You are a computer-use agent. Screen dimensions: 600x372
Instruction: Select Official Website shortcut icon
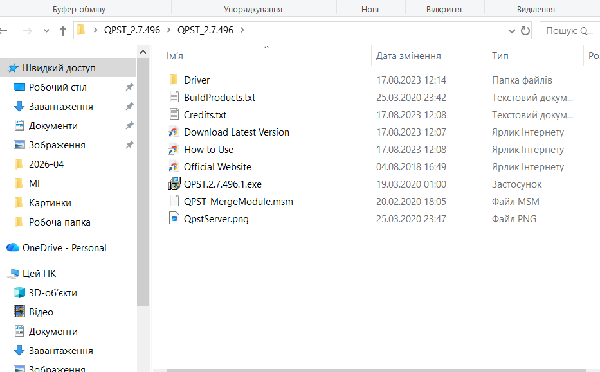174,166
